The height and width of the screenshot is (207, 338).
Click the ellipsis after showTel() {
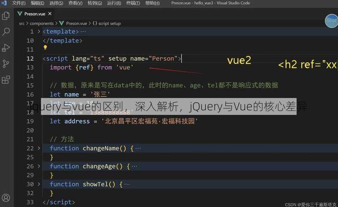[127, 184]
